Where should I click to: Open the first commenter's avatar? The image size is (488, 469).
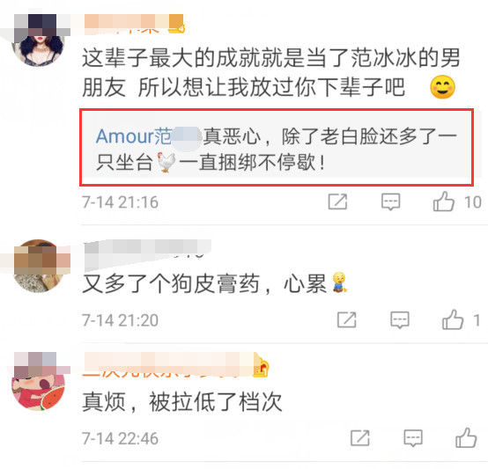[x=37, y=40]
